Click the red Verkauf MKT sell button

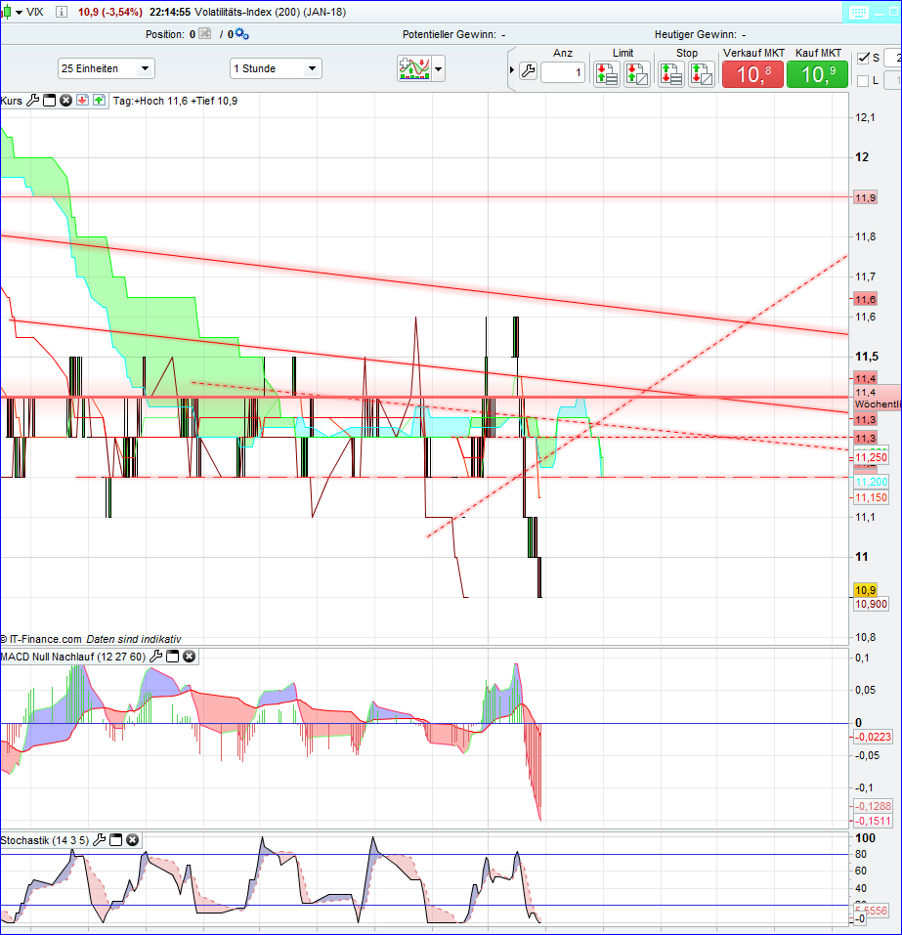tap(752, 74)
